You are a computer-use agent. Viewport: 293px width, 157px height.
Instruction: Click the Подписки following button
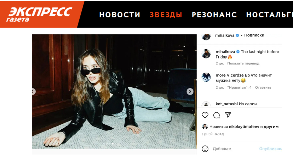[x=254, y=35]
